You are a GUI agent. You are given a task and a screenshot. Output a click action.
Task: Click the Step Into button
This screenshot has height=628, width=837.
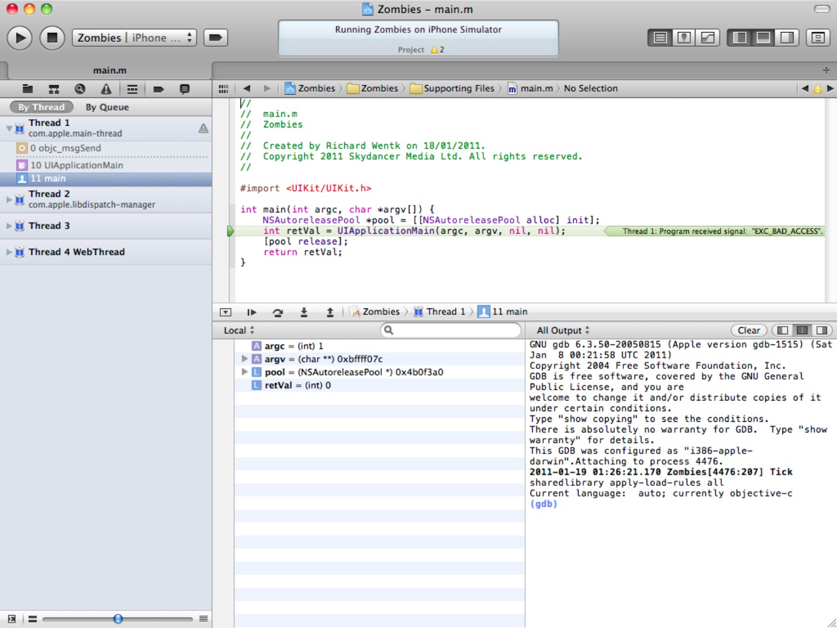(304, 313)
